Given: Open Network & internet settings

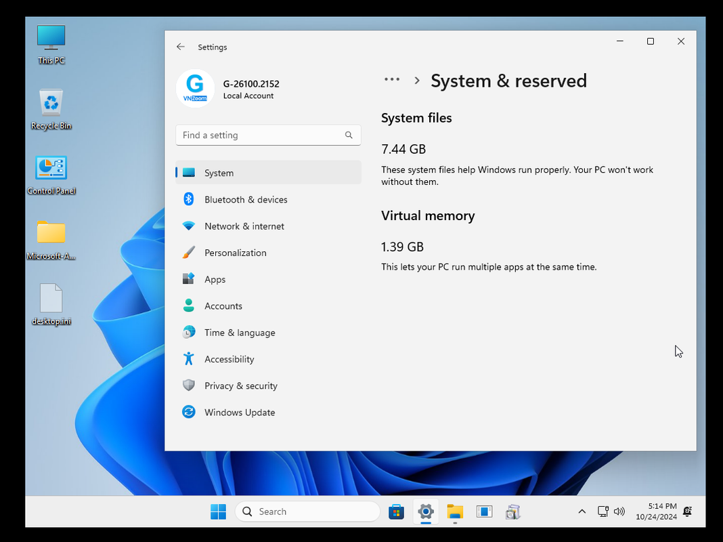Looking at the screenshot, I should pyautogui.click(x=268, y=226).
